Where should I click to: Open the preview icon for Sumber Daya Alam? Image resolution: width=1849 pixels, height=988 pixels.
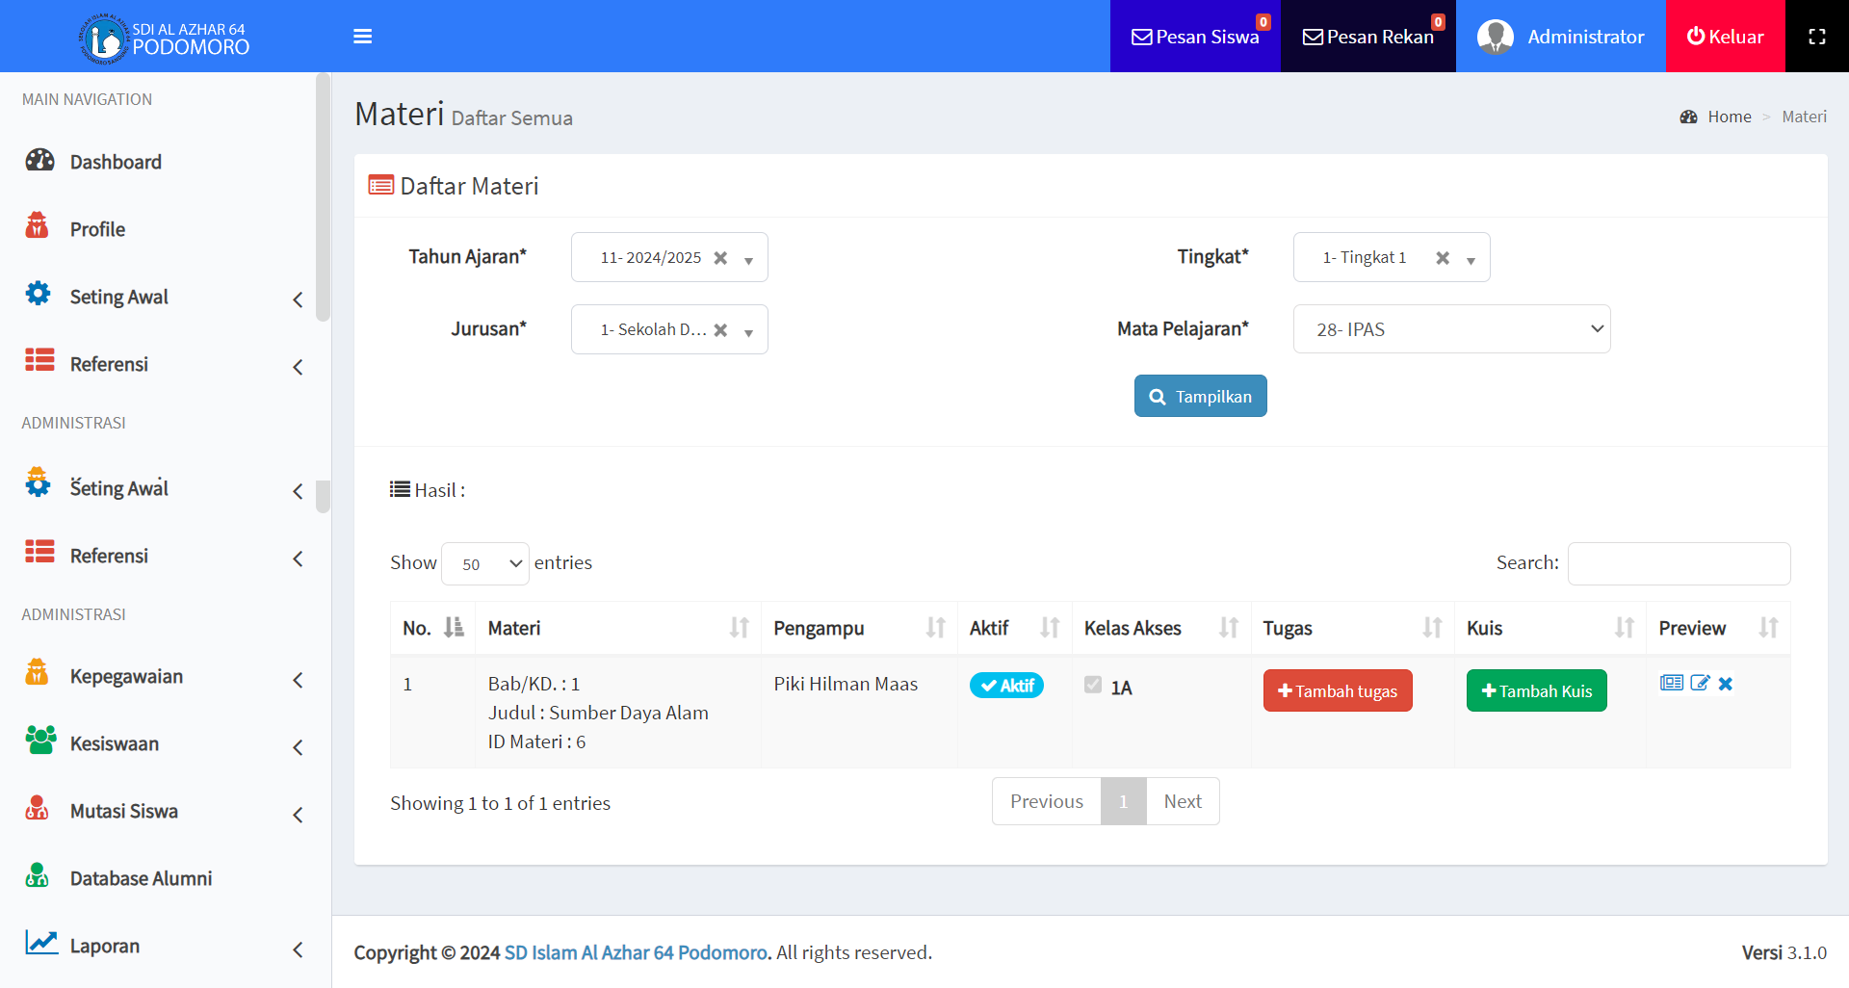point(1671,684)
